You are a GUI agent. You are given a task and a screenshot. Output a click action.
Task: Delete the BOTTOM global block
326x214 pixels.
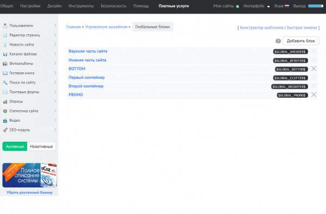click(314, 68)
